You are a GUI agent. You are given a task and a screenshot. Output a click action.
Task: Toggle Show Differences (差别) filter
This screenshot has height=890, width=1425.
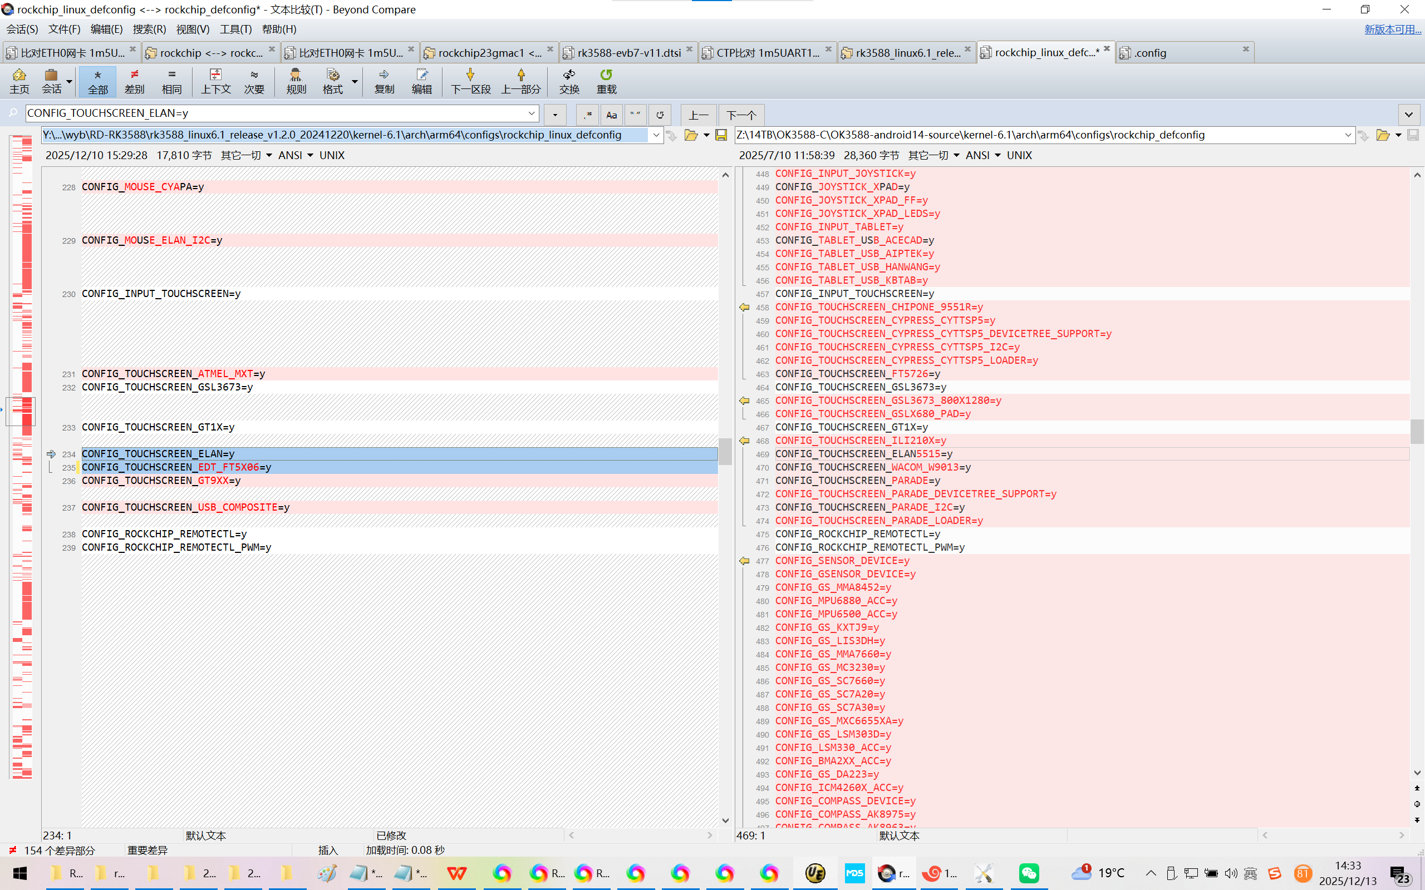[134, 81]
